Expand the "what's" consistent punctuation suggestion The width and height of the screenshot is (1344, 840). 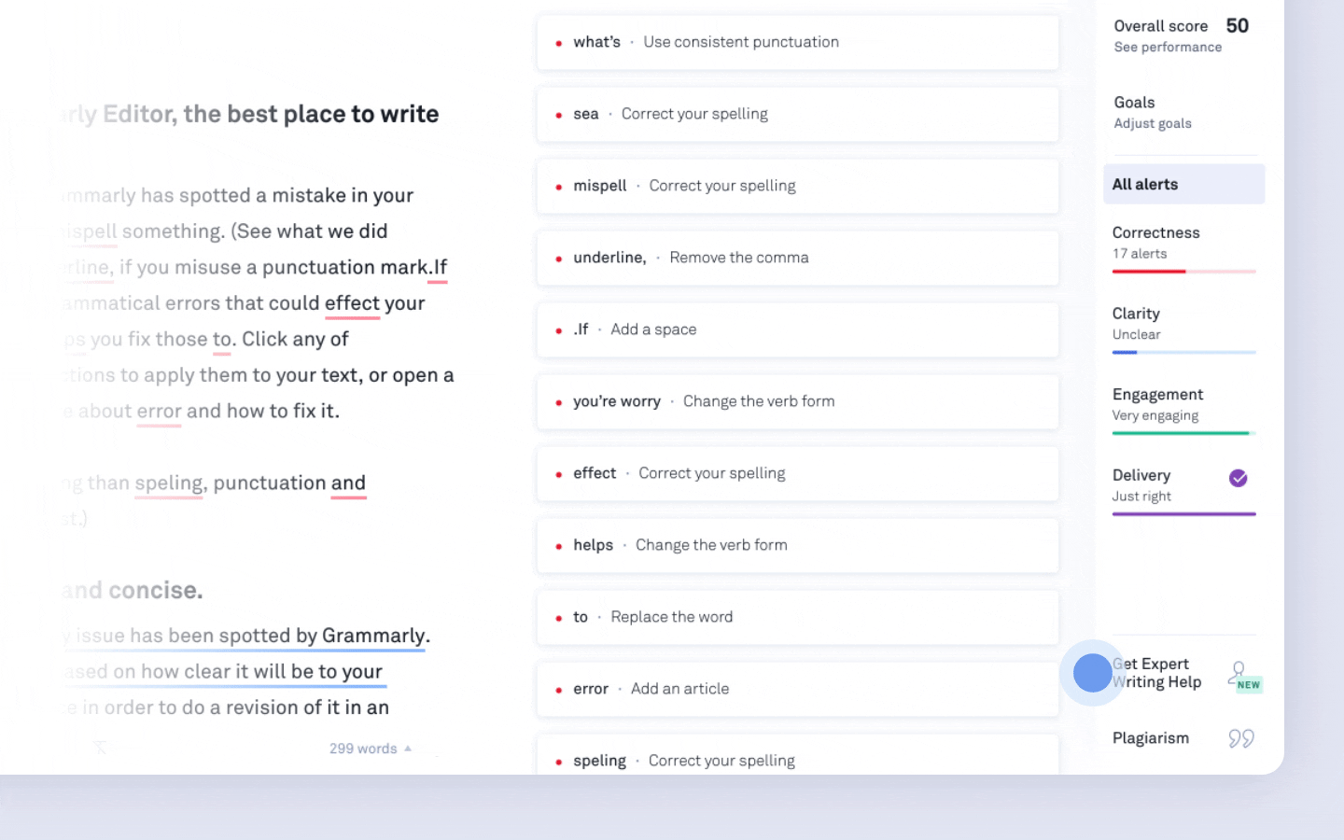tap(797, 43)
